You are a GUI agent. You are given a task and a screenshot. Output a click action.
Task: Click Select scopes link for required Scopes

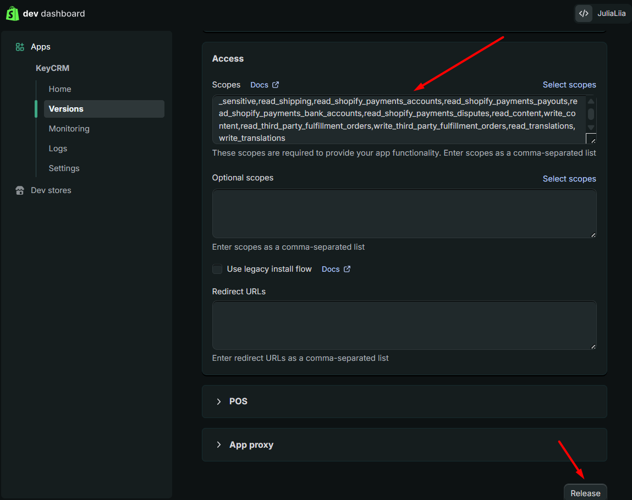pos(569,85)
